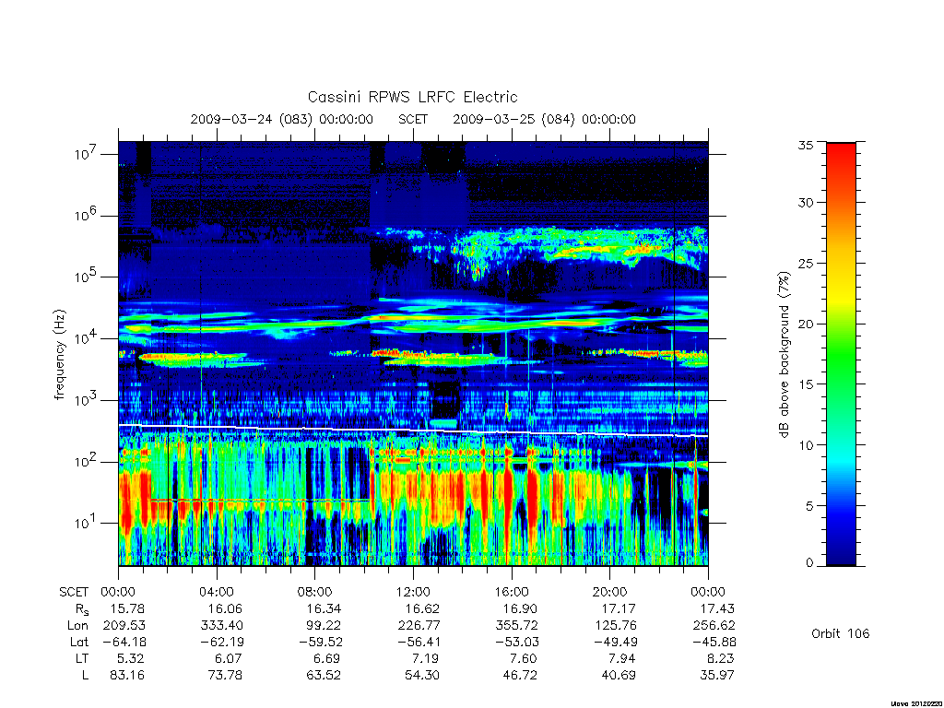
Task: Select the start date '2009-03-24 (083) 00:00:00'
Action: (282, 119)
